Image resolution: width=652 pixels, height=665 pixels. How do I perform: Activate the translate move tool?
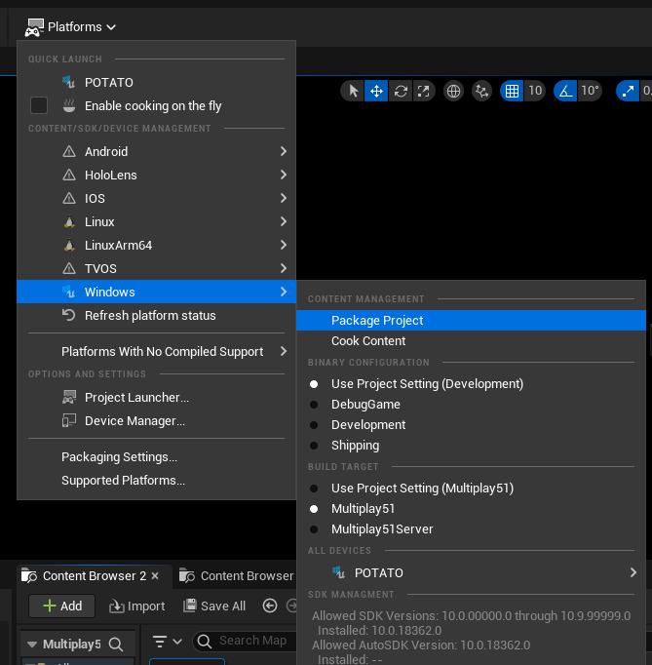(376, 91)
